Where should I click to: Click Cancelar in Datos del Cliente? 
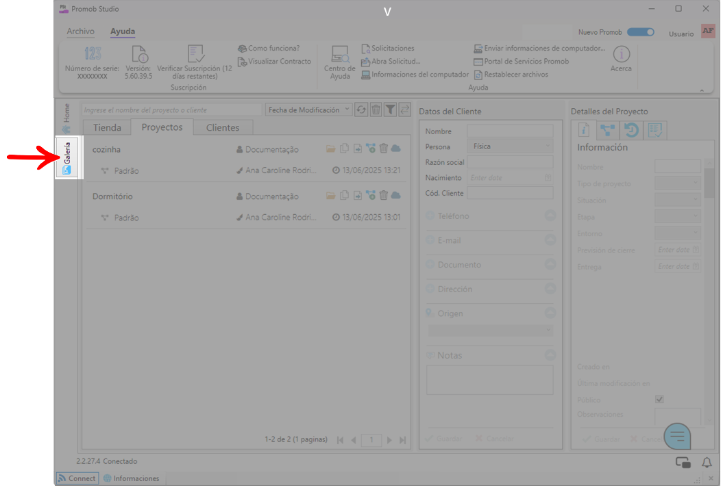click(494, 439)
